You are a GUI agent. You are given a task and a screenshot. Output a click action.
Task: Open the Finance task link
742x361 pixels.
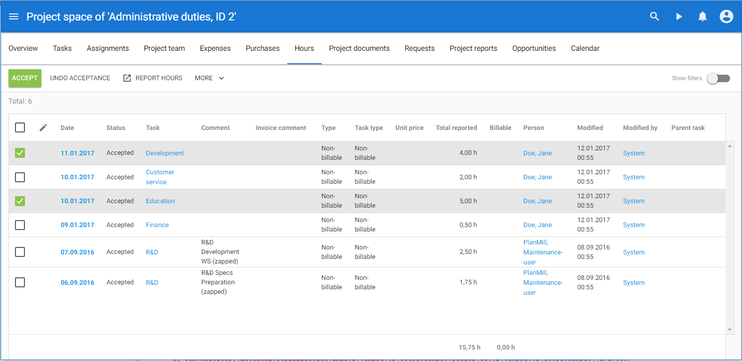(x=158, y=225)
